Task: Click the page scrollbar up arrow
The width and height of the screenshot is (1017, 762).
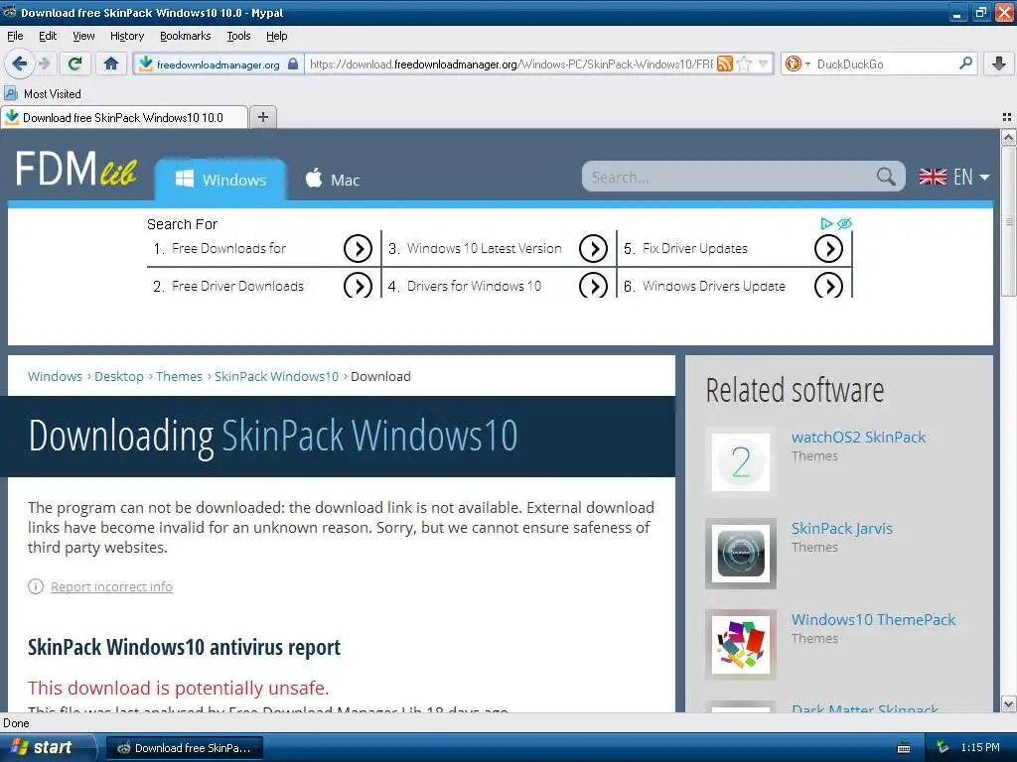Action: point(1008,137)
